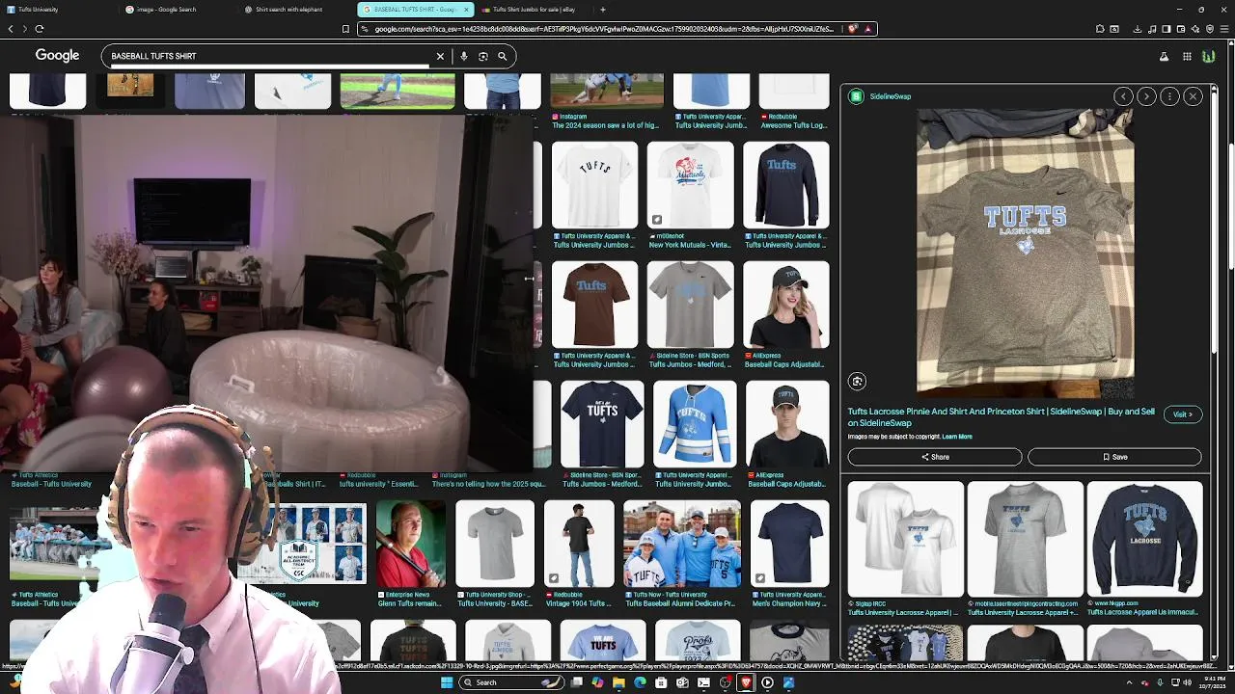Close the SidelineSwap image preview panel
Viewport: 1235px width, 694px height.
[x=1193, y=96]
